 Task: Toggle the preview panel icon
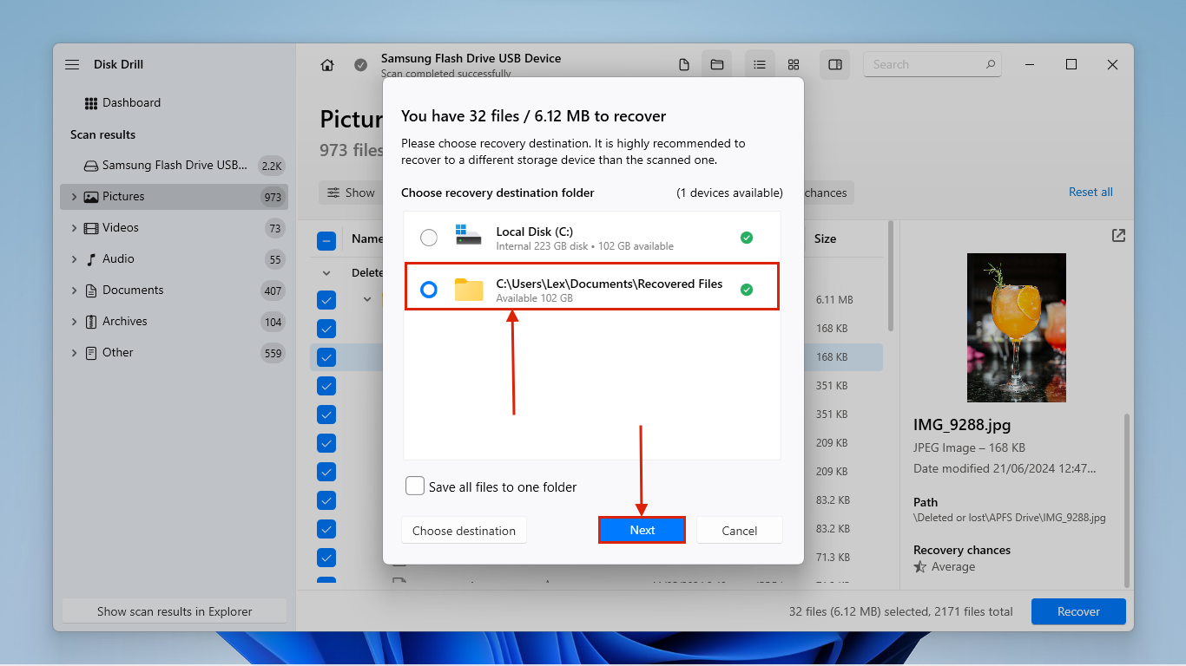click(x=834, y=65)
